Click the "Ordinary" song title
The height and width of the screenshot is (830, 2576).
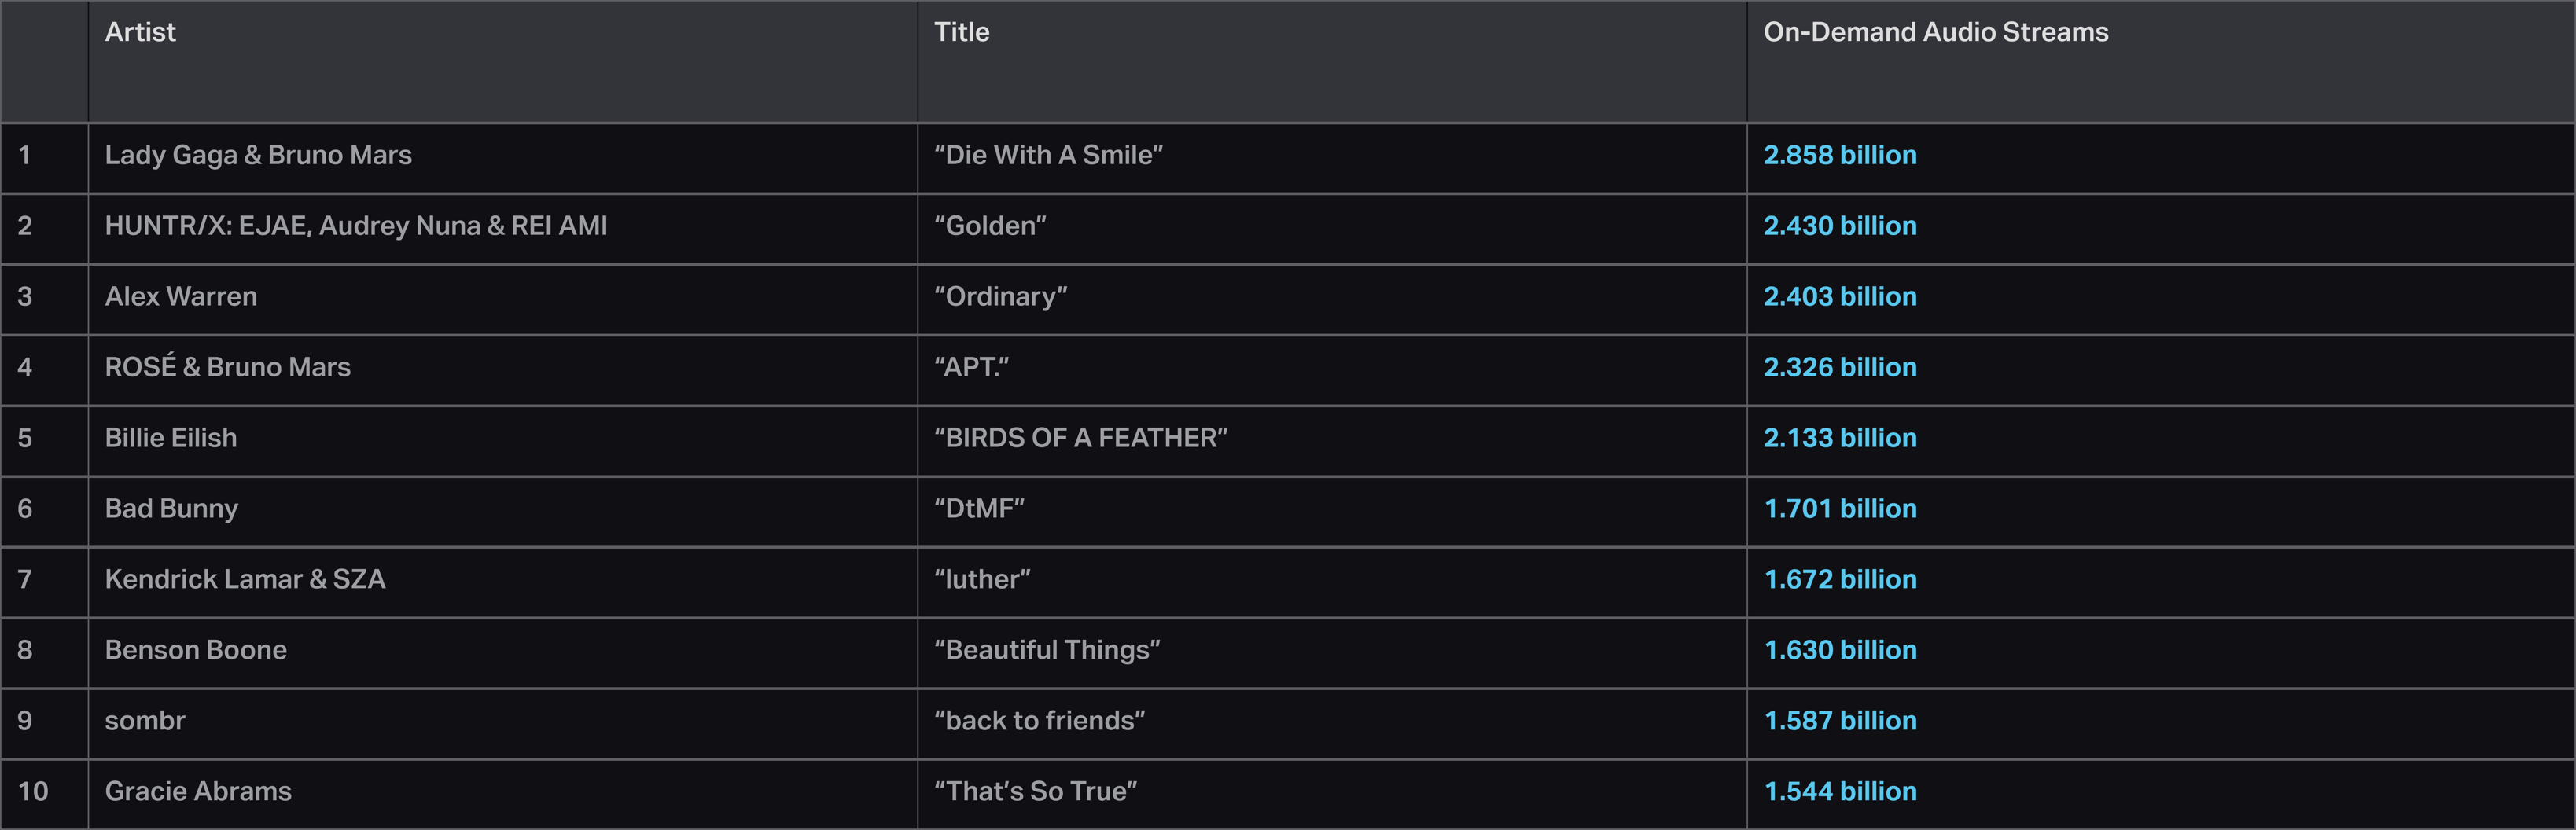1000,297
